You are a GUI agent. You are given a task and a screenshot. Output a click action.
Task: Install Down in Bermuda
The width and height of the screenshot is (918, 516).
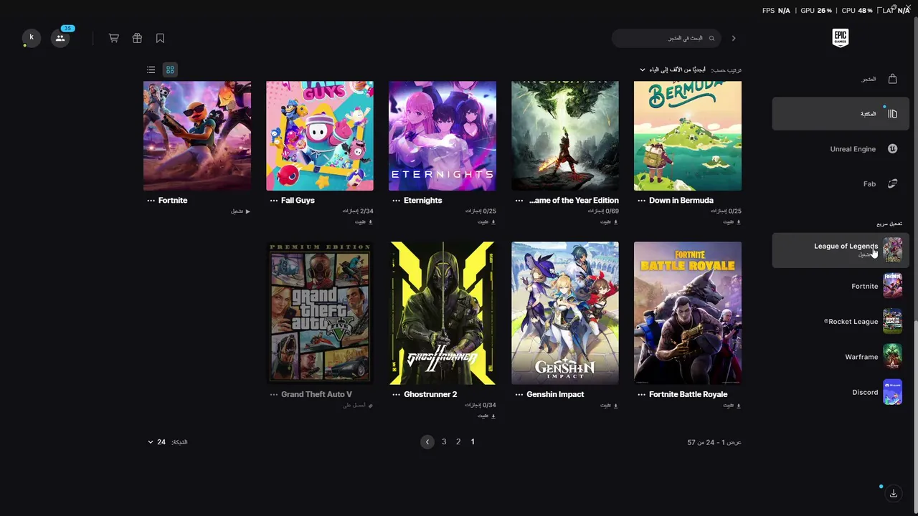pos(732,222)
